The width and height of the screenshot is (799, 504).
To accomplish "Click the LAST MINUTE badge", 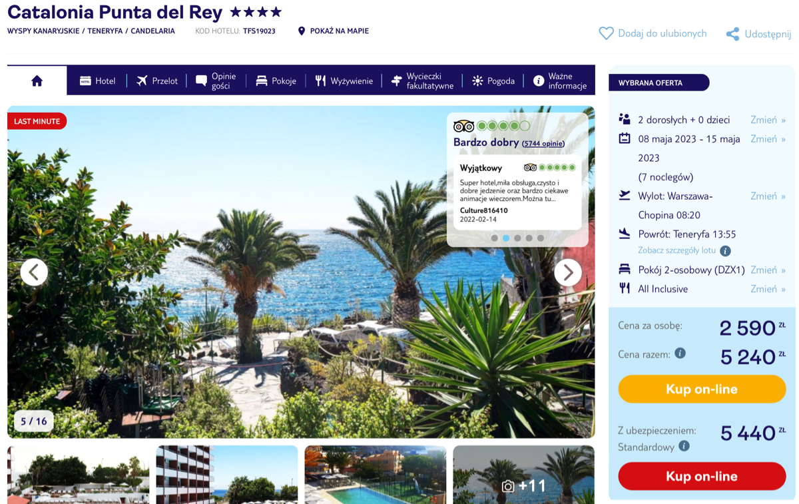I will 37,121.
